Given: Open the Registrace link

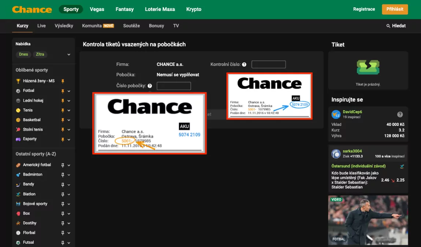Looking at the screenshot, I should pyautogui.click(x=364, y=9).
